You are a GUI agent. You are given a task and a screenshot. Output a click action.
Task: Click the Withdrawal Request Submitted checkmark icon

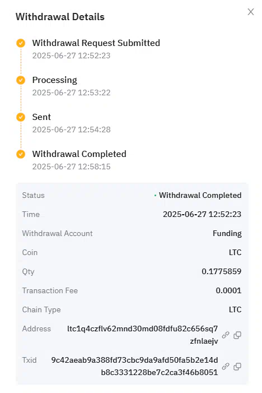pyautogui.click(x=21, y=43)
